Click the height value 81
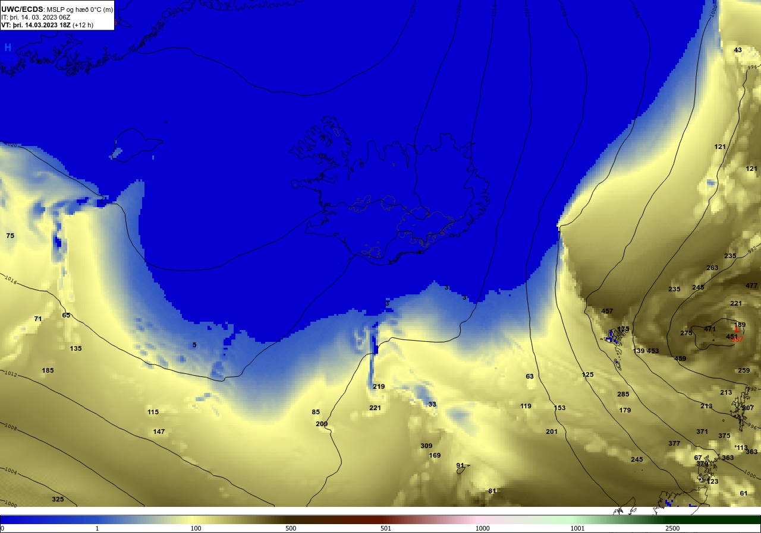761x533 pixels. pyautogui.click(x=492, y=491)
